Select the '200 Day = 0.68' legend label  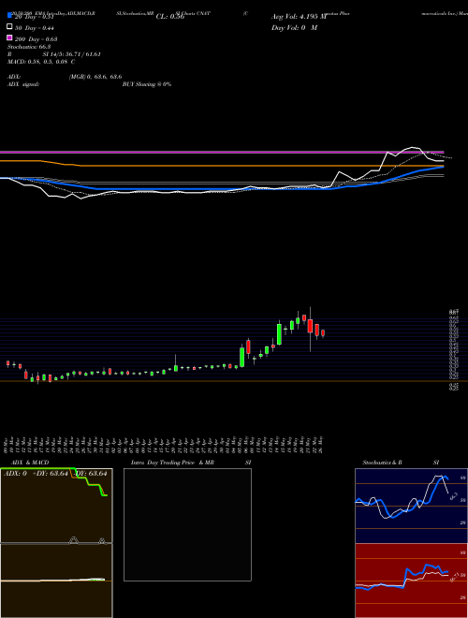click(36, 39)
